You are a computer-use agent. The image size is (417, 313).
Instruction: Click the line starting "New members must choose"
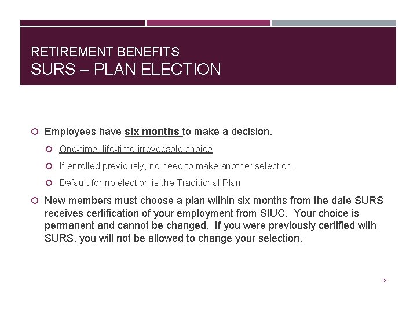pyautogui.click(x=214, y=201)
